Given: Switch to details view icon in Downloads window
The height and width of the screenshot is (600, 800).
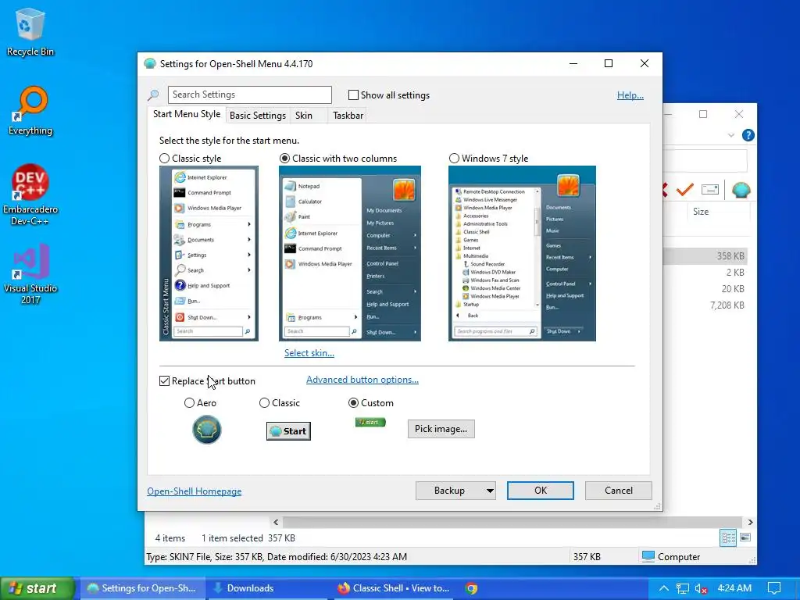Looking at the screenshot, I should [x=728, y=537].
